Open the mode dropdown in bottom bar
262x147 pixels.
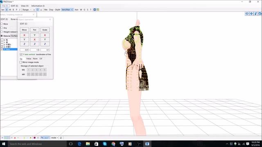pos(54,138)
